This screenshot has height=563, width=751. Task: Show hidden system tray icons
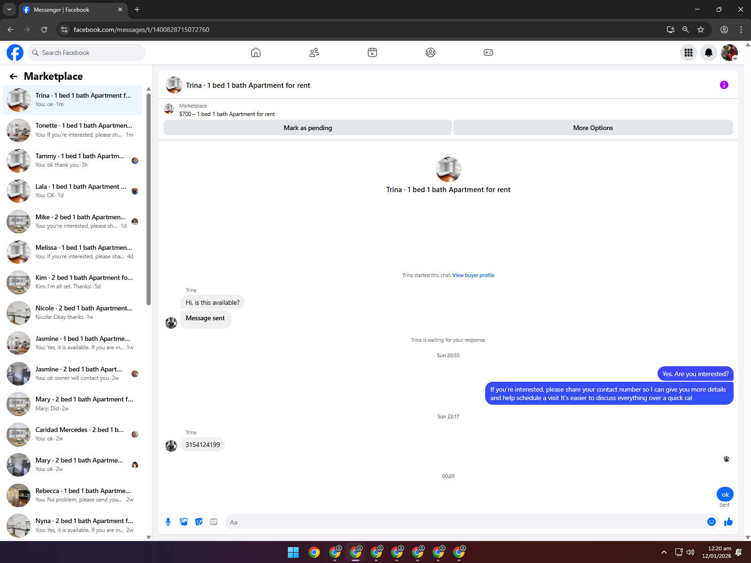664,552
